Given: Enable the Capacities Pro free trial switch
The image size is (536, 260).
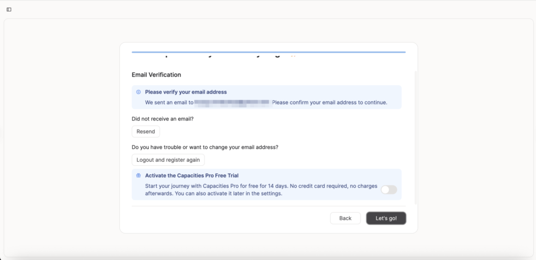Looking at the screenshot, I should [x=388, y=190].
